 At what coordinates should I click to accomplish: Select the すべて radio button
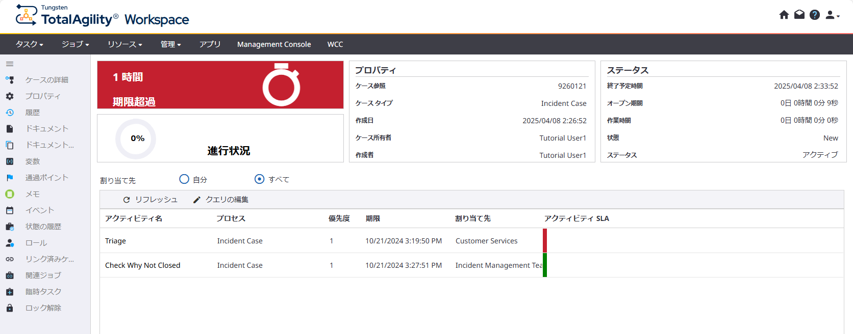coord(259,179)
